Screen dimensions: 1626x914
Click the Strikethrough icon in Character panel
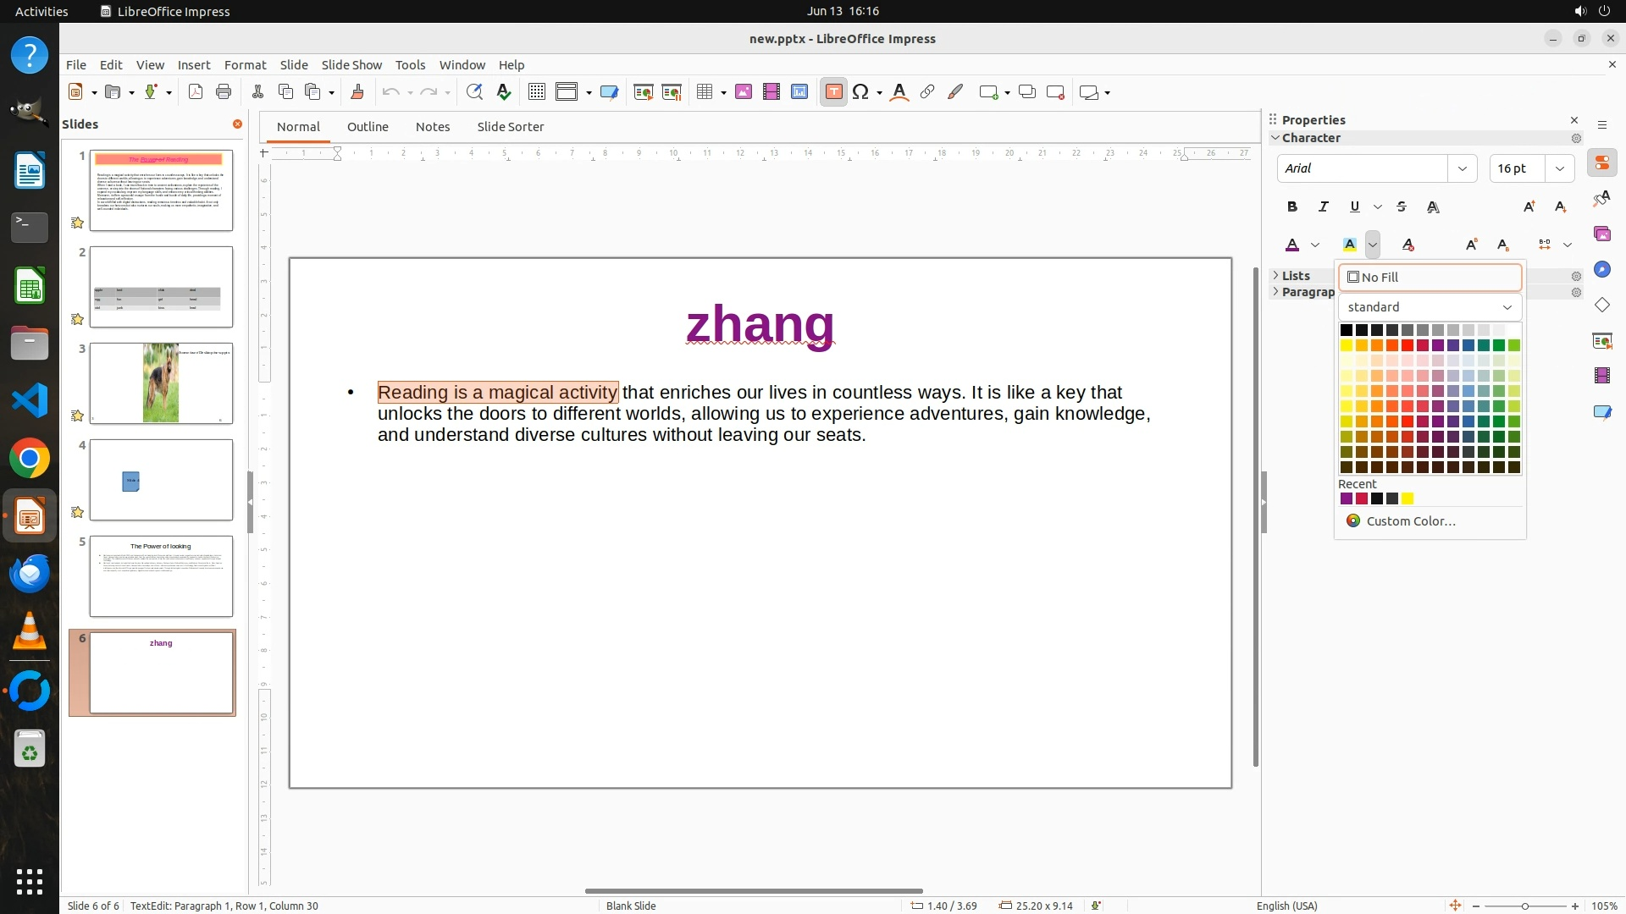click(x=1402, y=206)
